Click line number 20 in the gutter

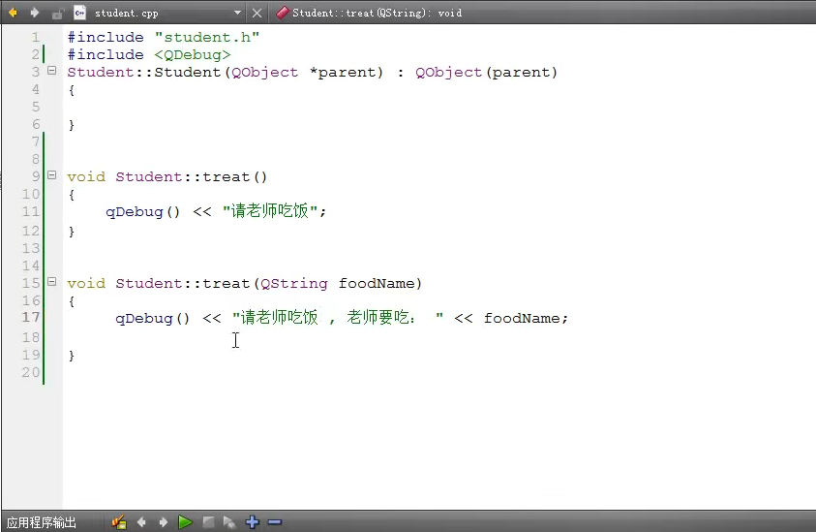31,372
